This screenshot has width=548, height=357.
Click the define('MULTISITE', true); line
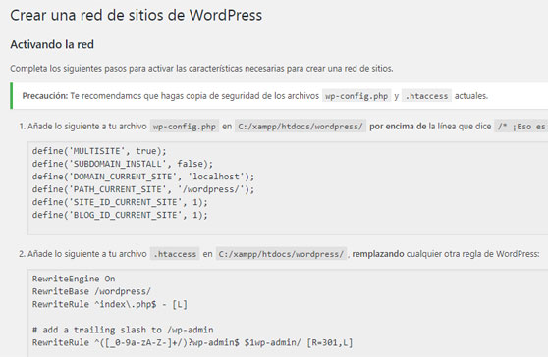(x=99, y=151)
